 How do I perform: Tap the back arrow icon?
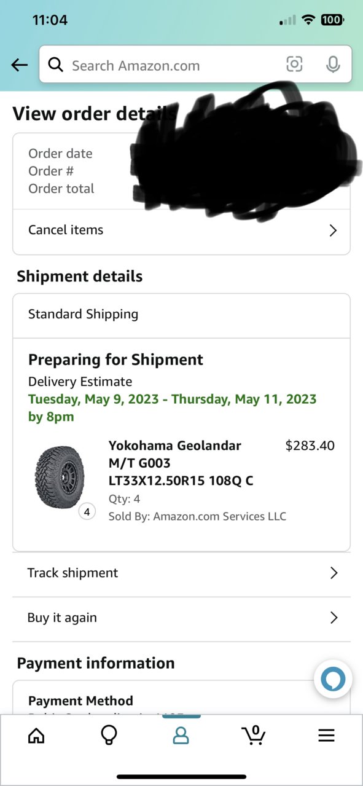pyautogui.click(x=20, y=65)
